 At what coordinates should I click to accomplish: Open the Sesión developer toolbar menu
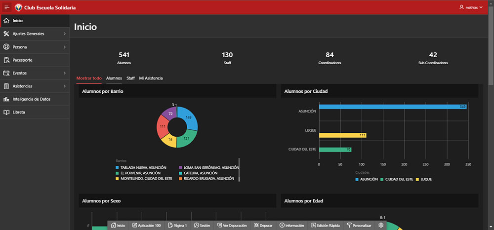[202, 225]
